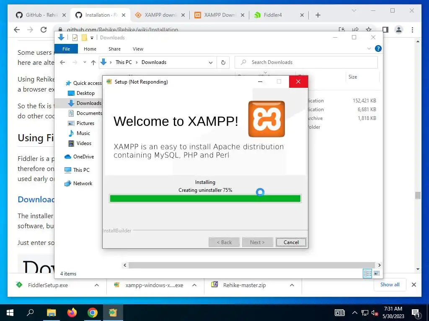Switch Explorer to large icons view
This screenshot has width=429, height=321.
tap(377, 273)
